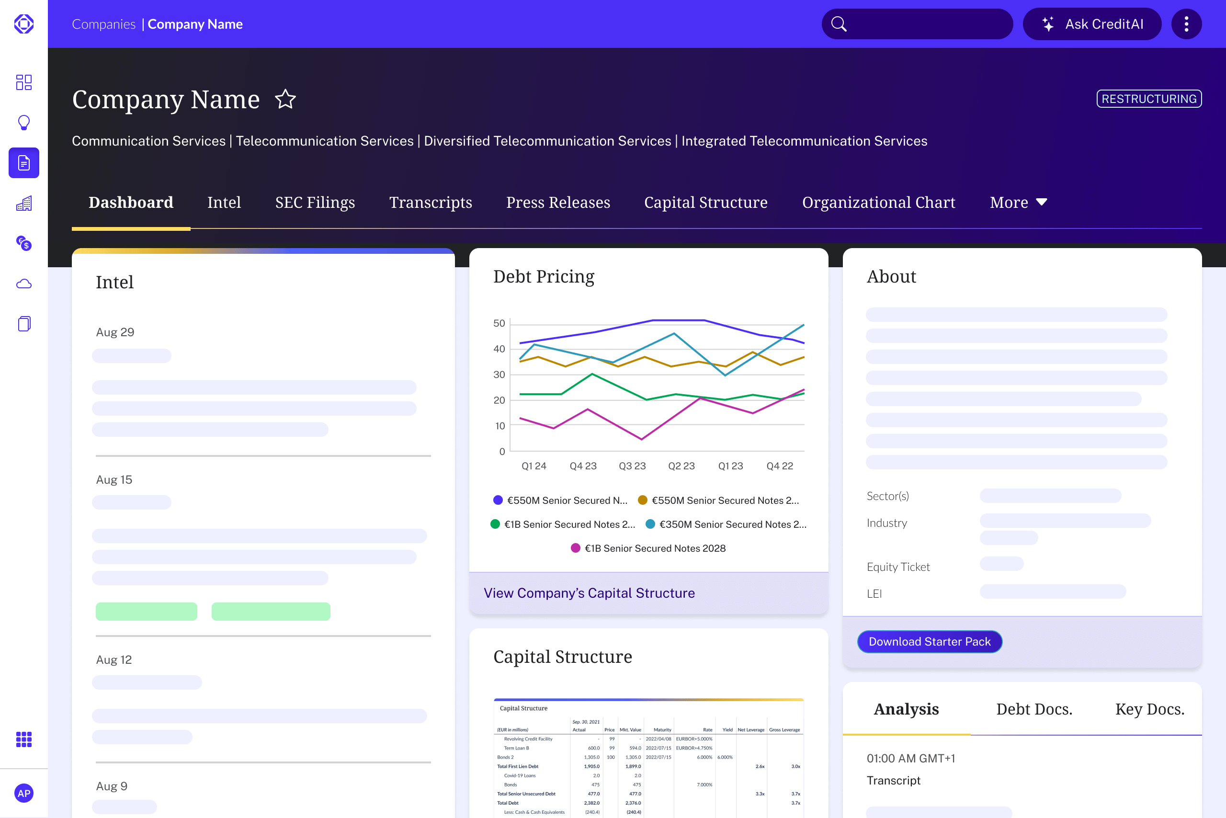Click the currency exchange sidebar icon
The width and height of the screenshot is (1226, 818).
click(24, 243)
